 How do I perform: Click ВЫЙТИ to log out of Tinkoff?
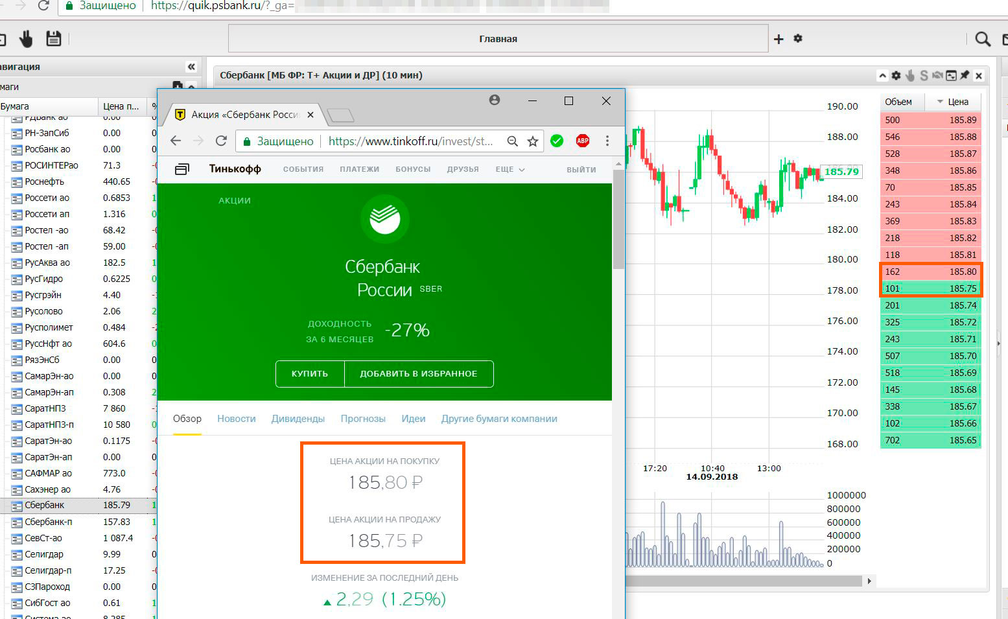click(x=581, y=169)
